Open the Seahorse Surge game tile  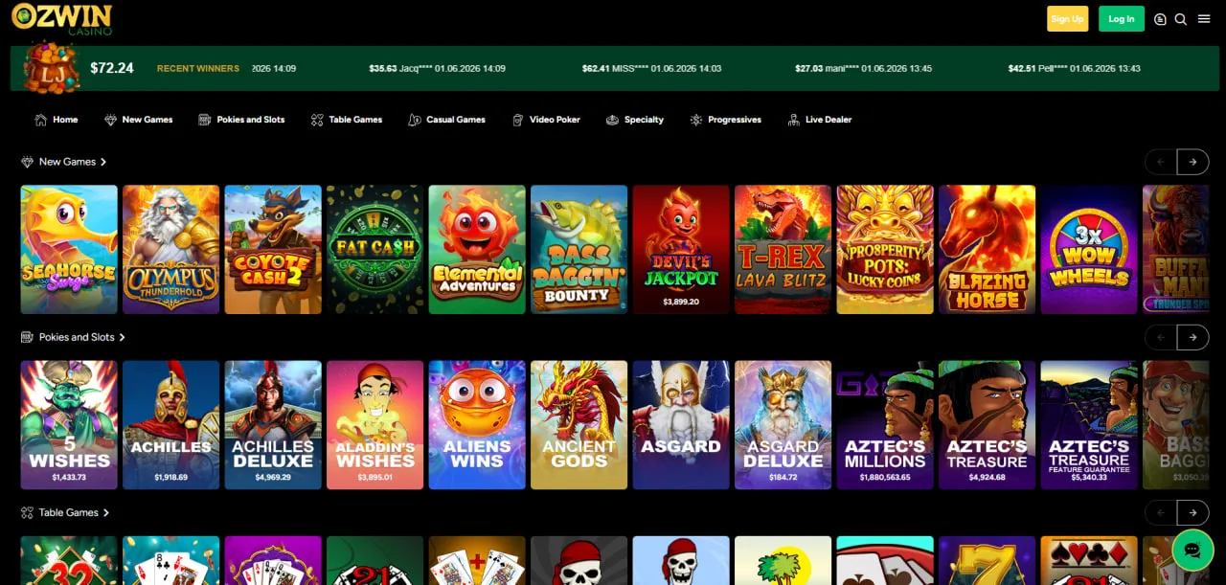click(x=69, y=249)
